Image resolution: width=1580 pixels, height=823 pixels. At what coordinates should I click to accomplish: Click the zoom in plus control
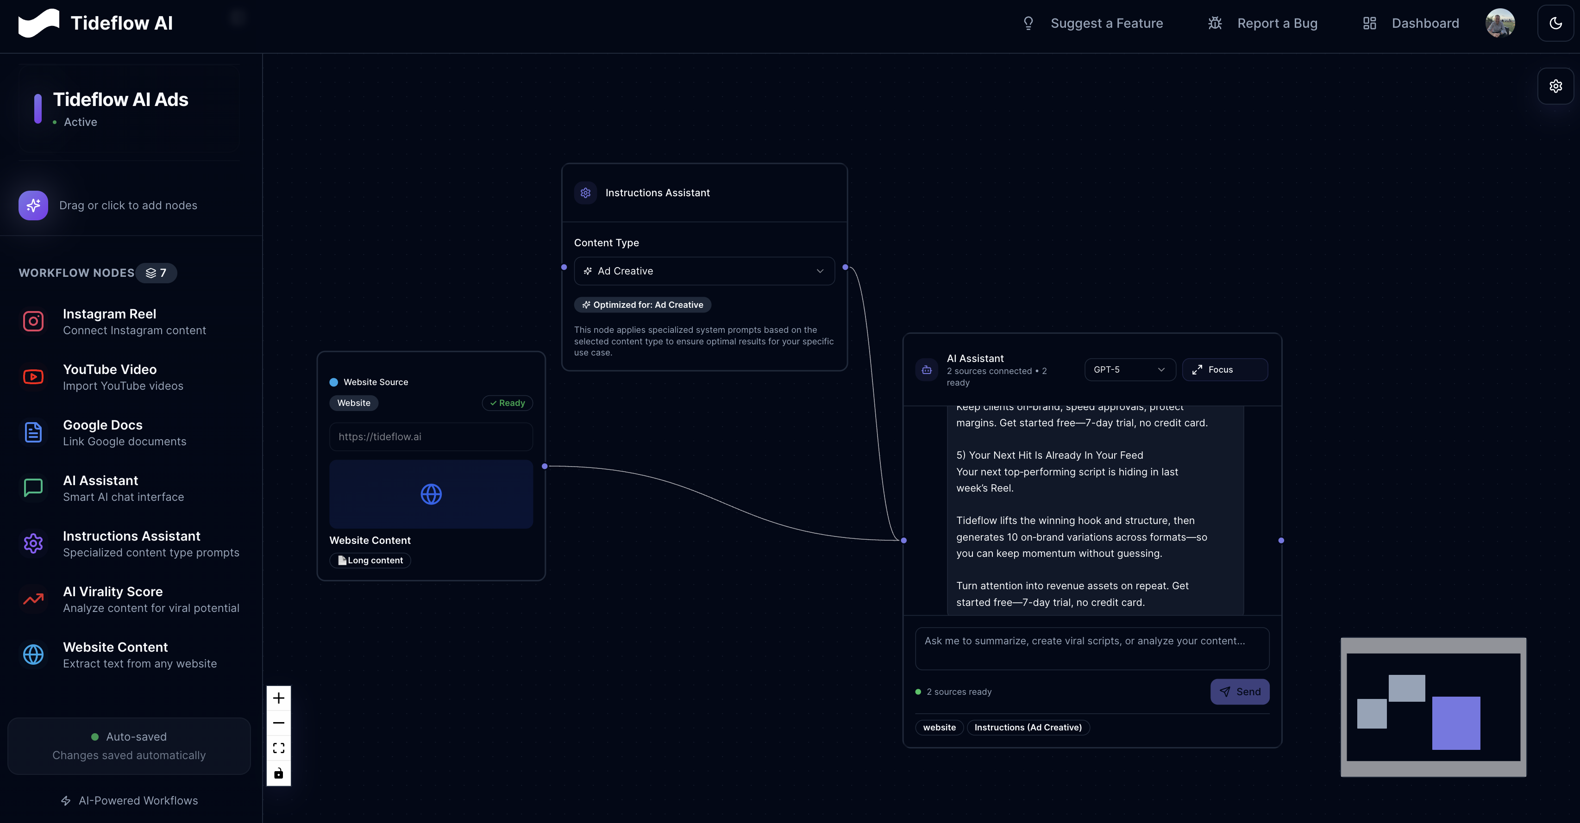(278, 698)
